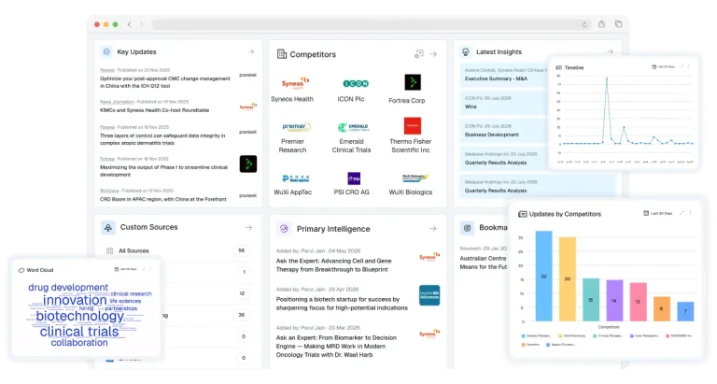Screen dimensions: 717x384
Task: Open Biomarker to Decision Engine article
Action: coord(336,346)
